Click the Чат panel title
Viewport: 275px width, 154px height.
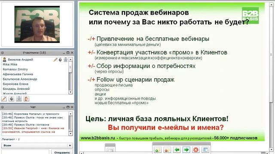pos(33,107)
